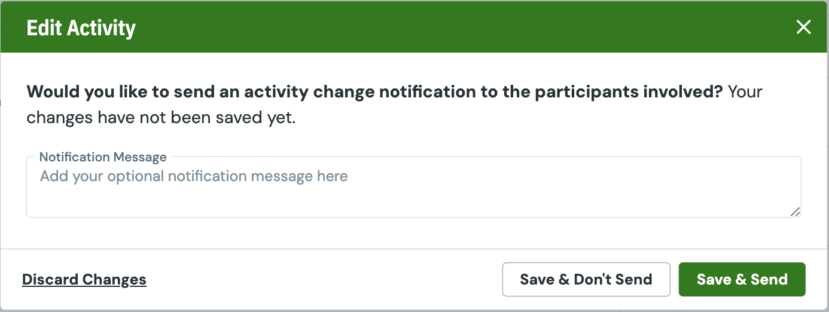
Task: Click the bold notification question text
Action: 375,92
